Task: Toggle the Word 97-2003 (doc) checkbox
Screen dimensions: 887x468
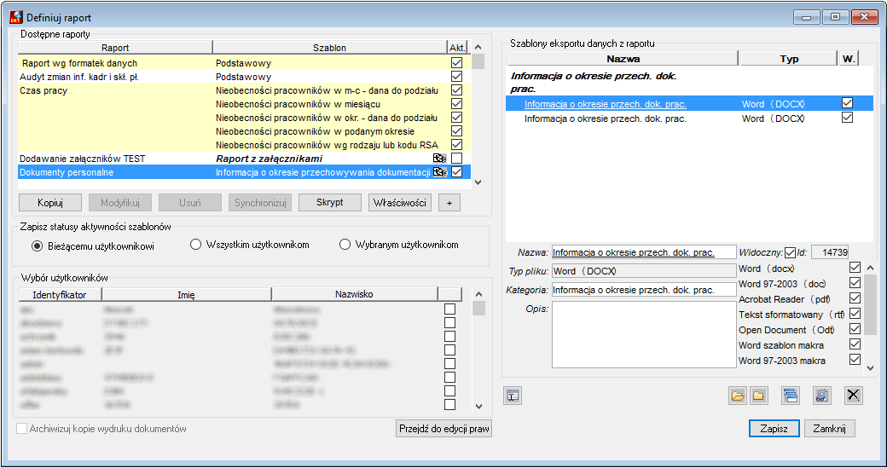Action: (x=855, y=283)
